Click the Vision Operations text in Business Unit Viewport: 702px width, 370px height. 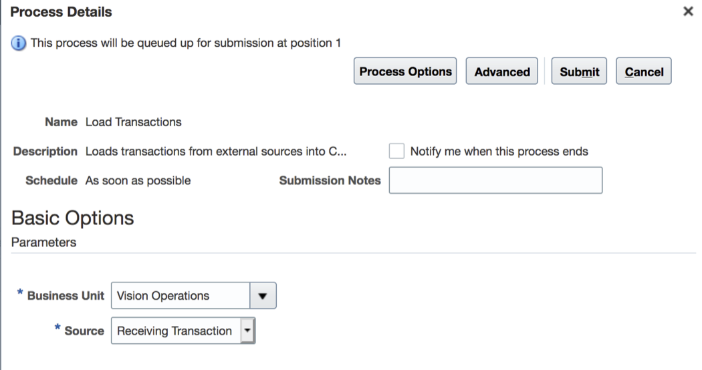click(163, 296)
